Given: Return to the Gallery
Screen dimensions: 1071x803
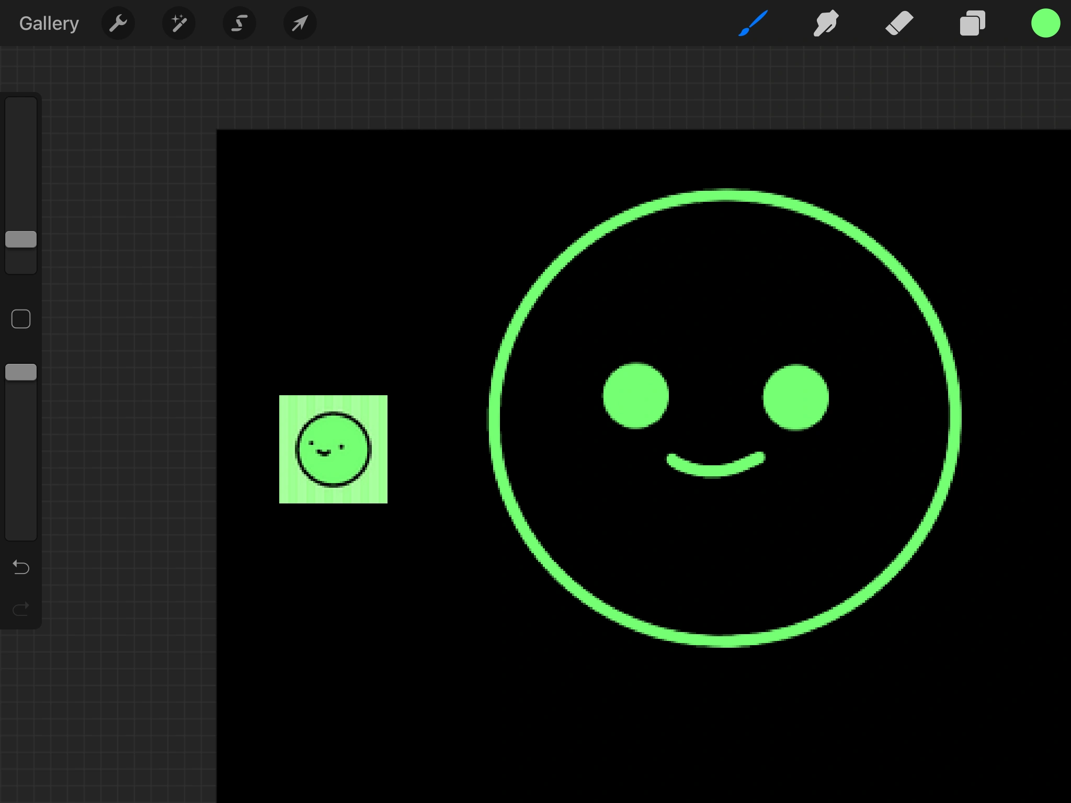Looking at the screenshot, I should (49, 23).
